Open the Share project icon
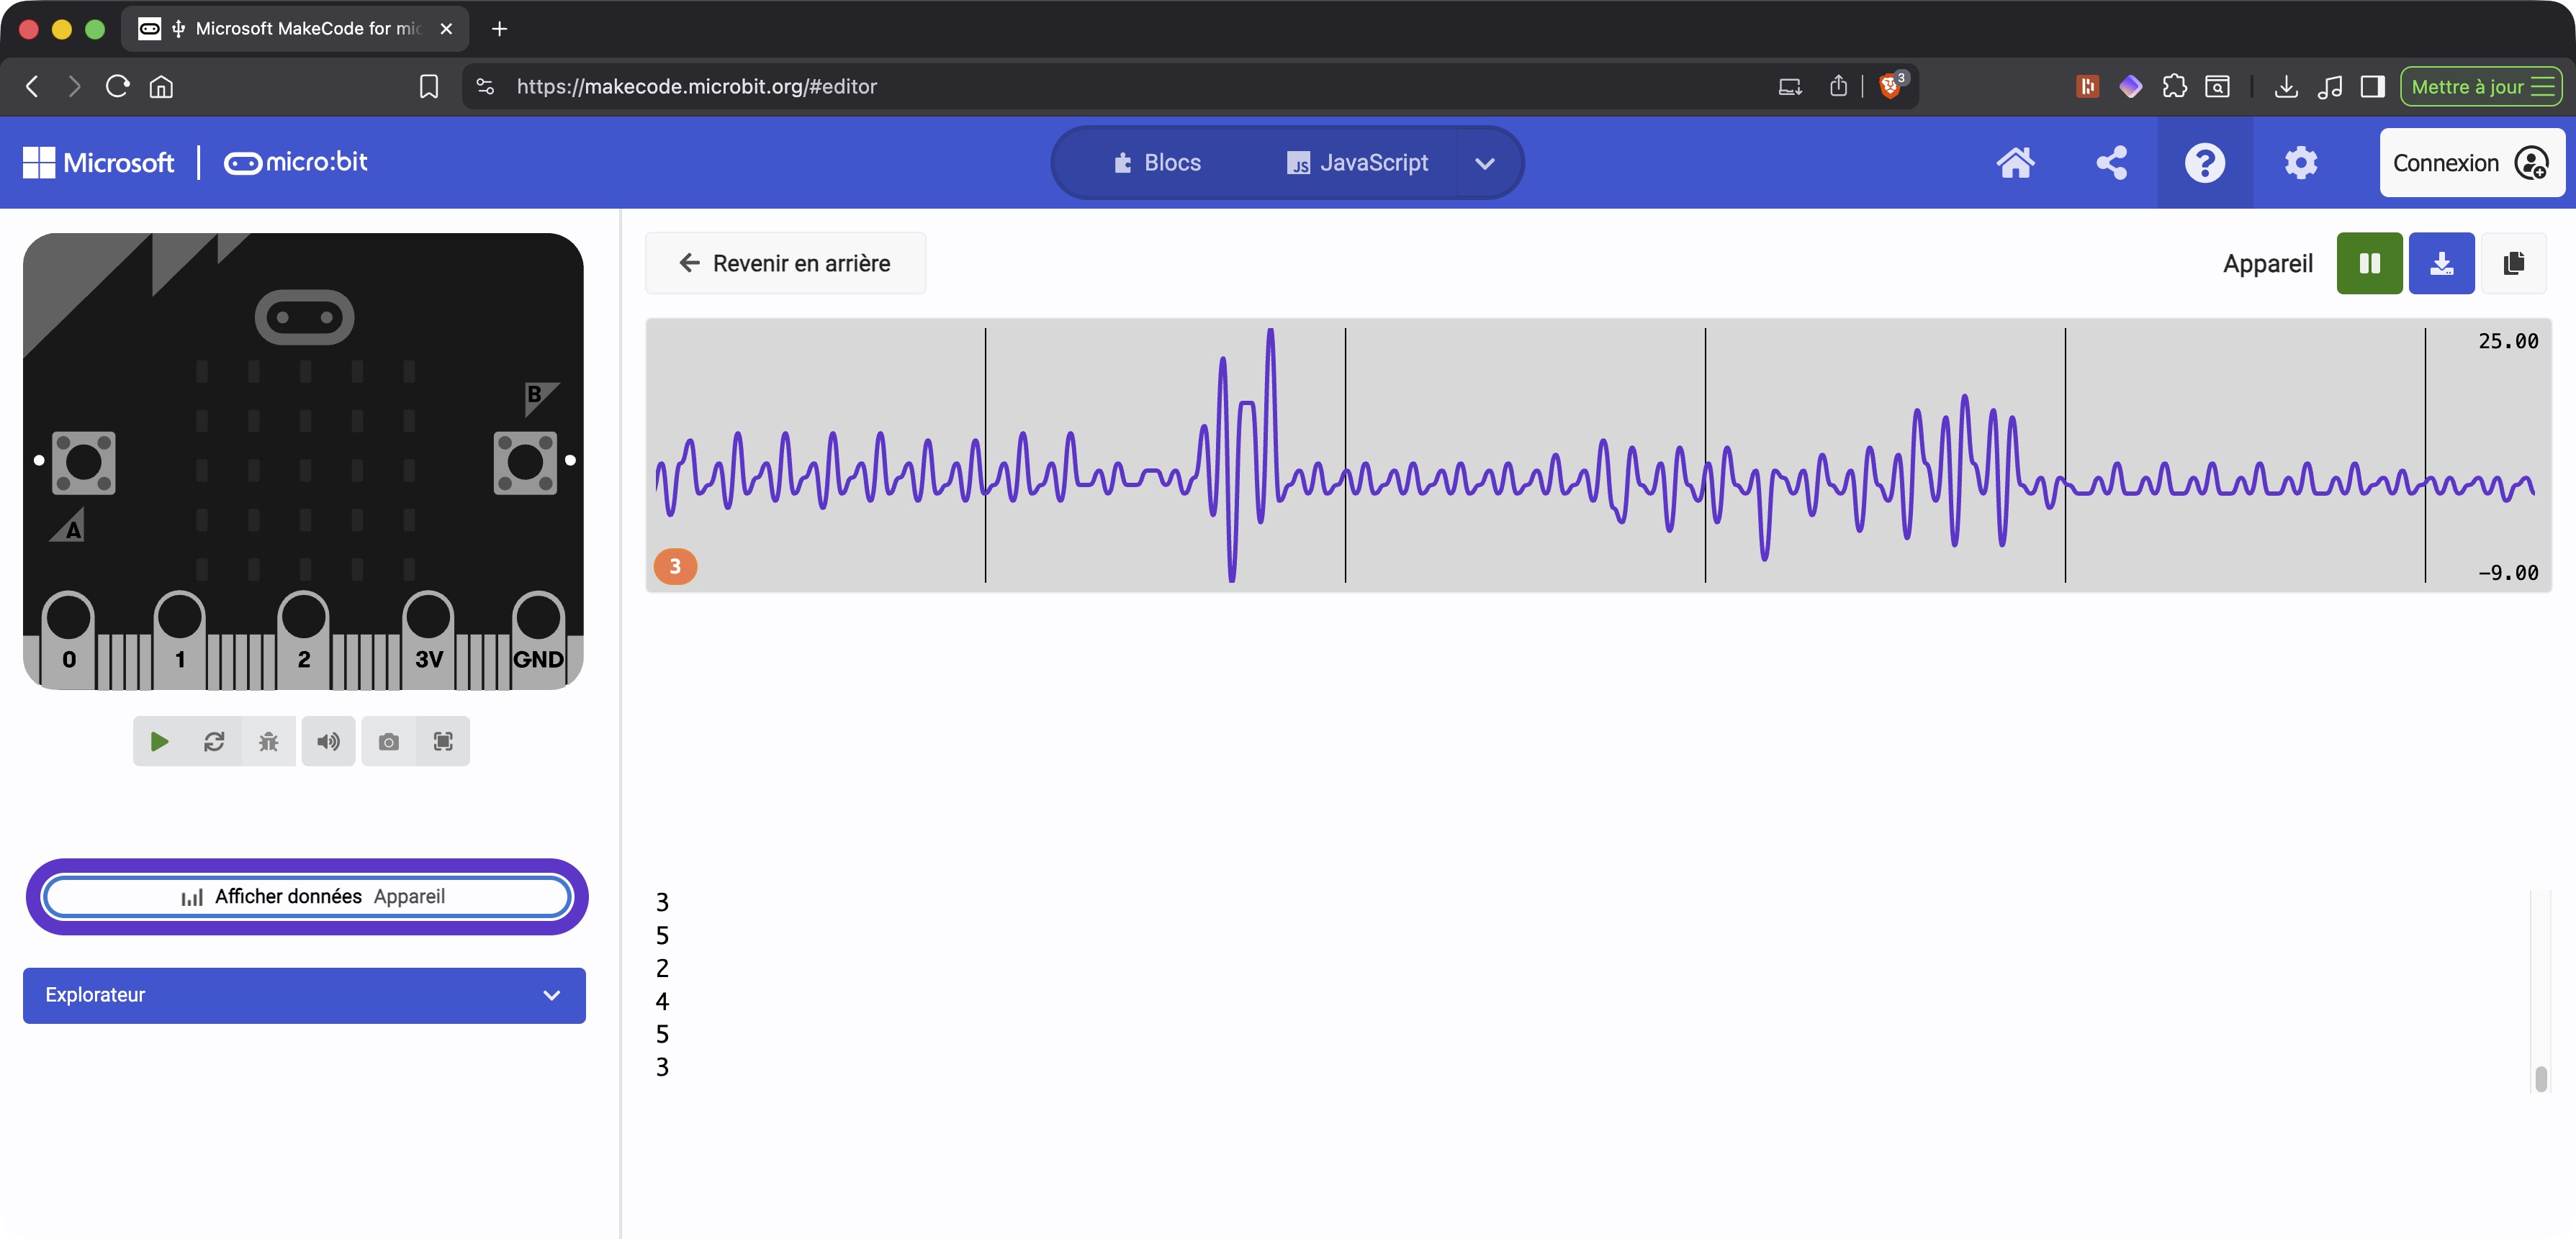 click(2111, 163)
